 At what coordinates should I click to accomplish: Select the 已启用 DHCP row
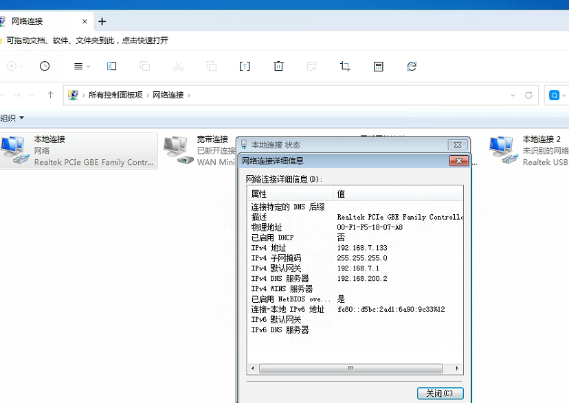(x=356, y=238)
